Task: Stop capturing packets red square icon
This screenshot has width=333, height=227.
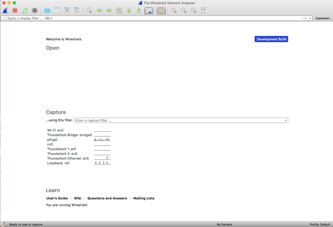Action: click(x=15, y=10)
